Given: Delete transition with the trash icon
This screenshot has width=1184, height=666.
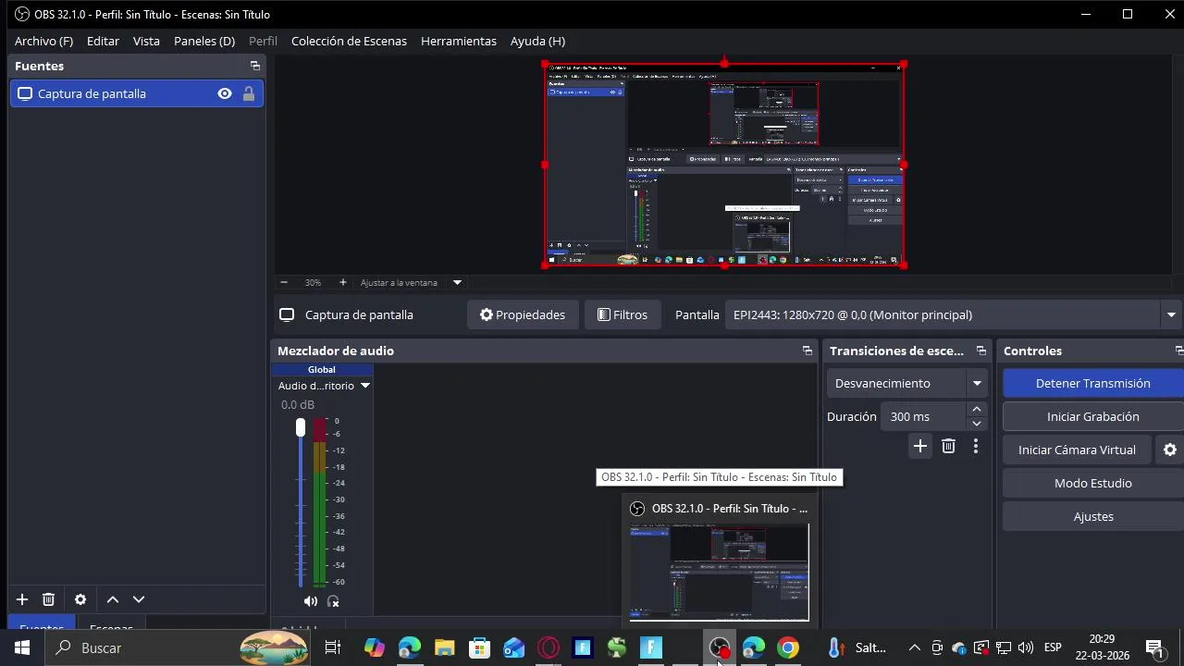Looking at the screenshot, I should click(x=948, y=447).
